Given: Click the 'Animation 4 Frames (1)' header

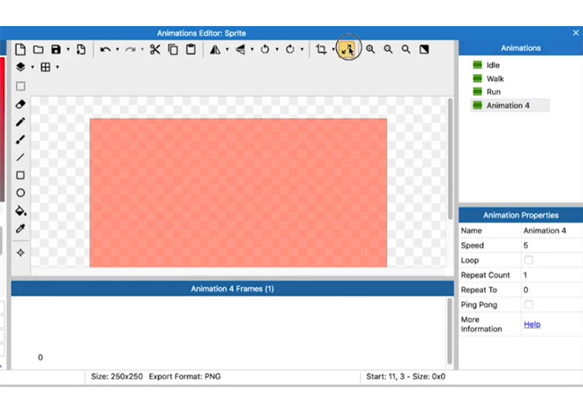Looking at the screenshot, I should [x=232, y=289].
